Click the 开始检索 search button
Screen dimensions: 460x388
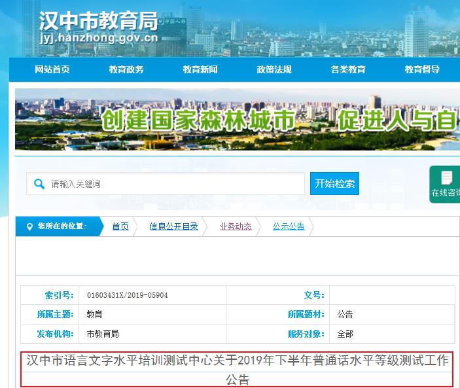(335, 184)
